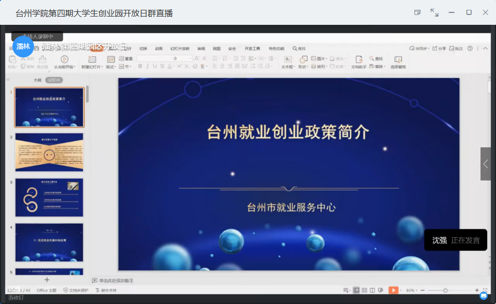Viewport: 496px width, 304px height.
Task: Switch to the 大纲 outline tab
Action: point(38,80)
